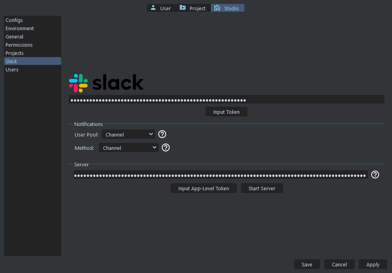Click the masked App-Level token field

tap(220, 175)
